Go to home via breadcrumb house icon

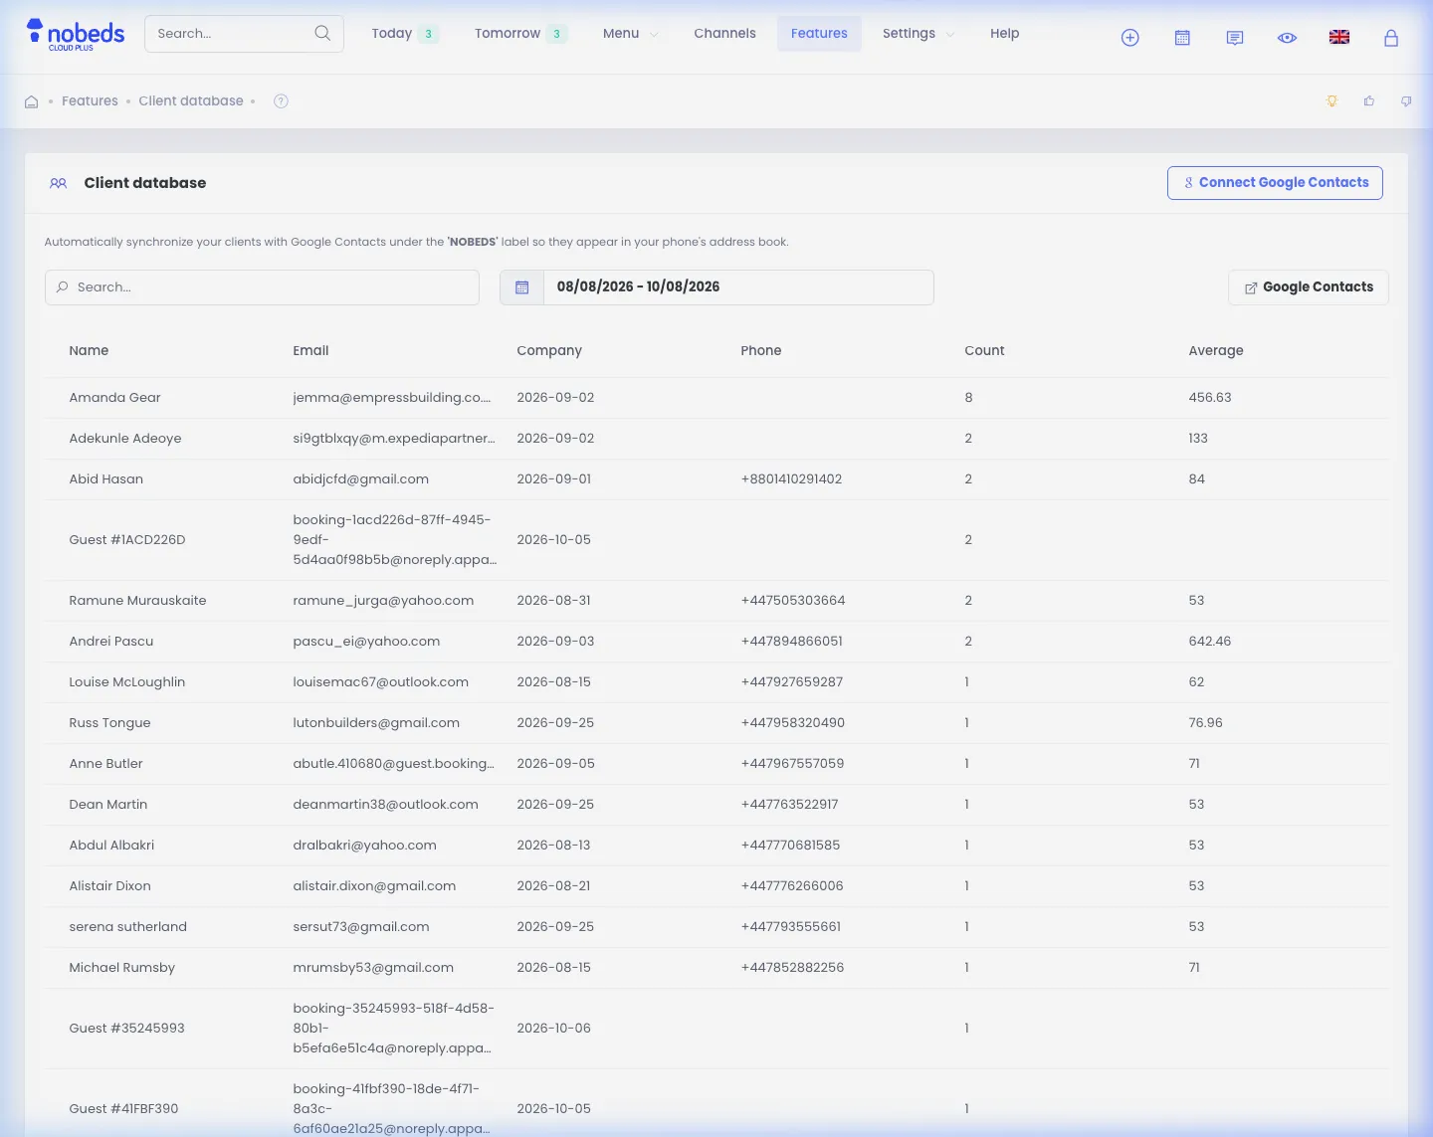click(32, 101)
